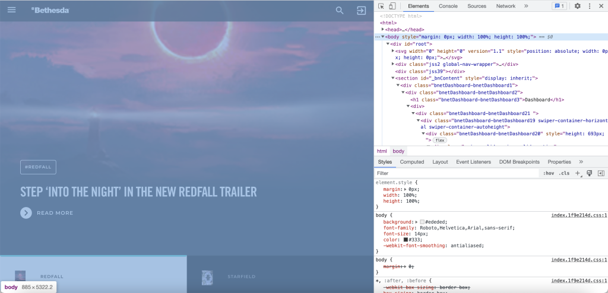The height and width of the screenshot is (293, 608).
Task: Click the new style rule plus icon
Action: [x=578, y=173]
